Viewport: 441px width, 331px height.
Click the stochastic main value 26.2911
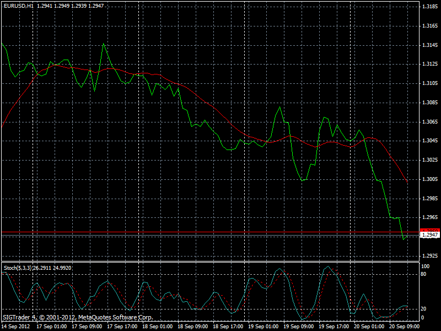pos(42,268)
